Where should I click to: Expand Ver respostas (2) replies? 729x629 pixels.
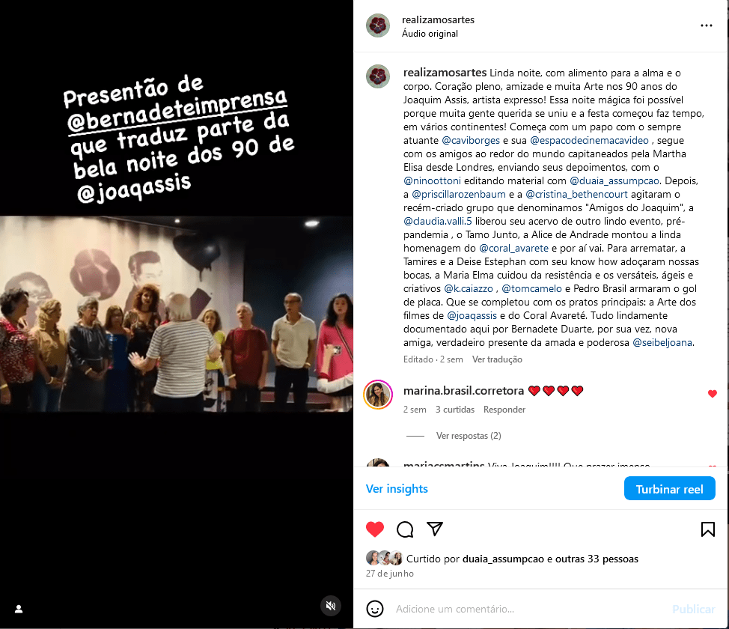[469, 436]
